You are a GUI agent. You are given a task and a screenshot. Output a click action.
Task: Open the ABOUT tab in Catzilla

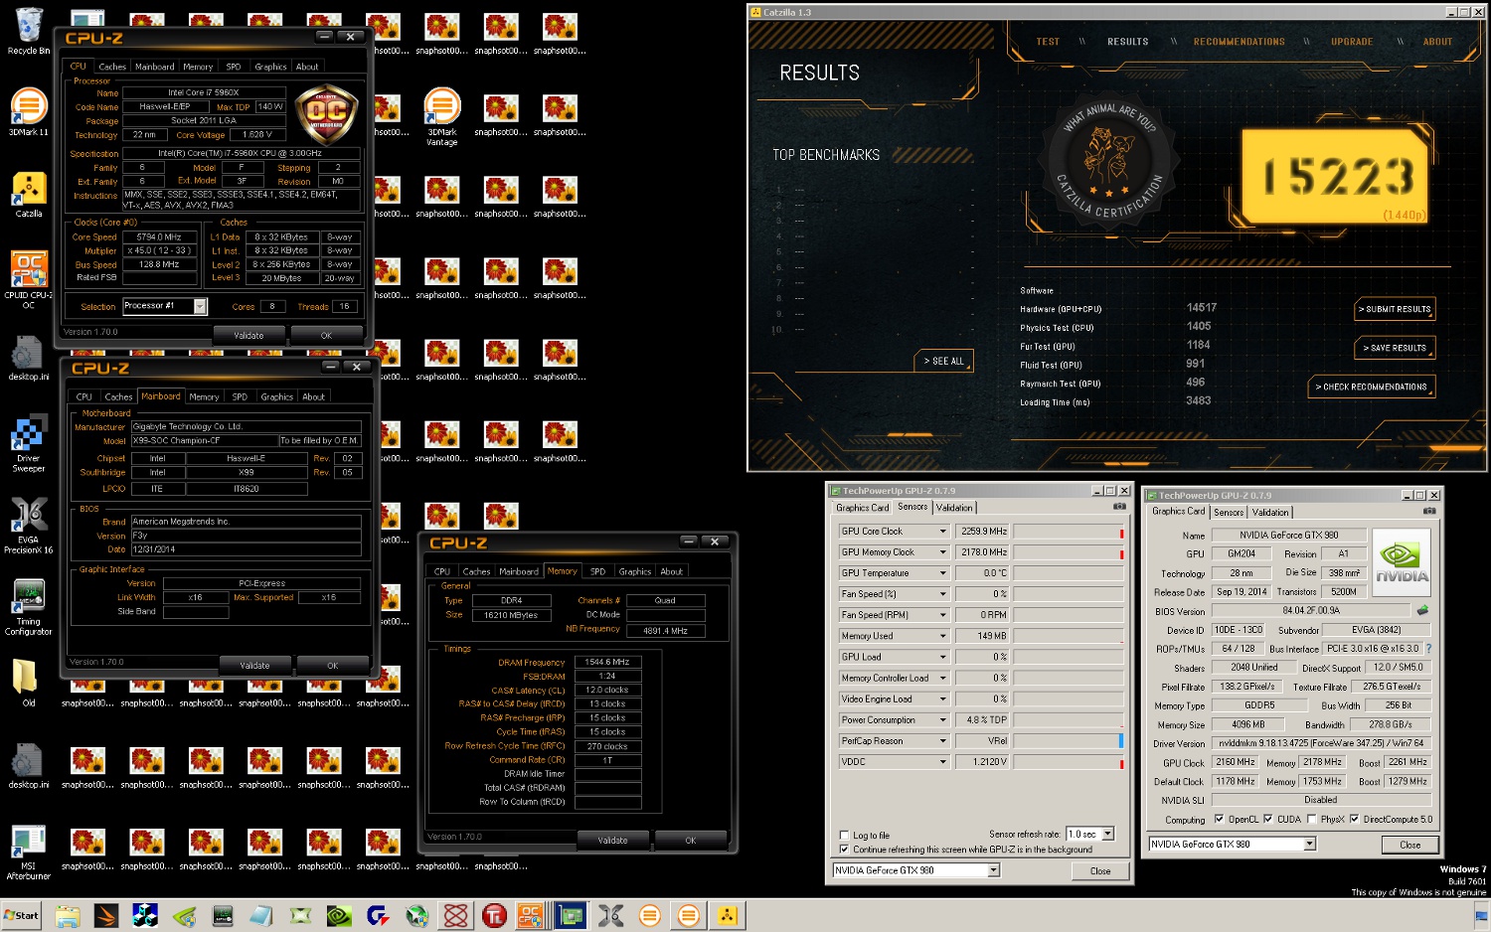[x=1437, y=42]
